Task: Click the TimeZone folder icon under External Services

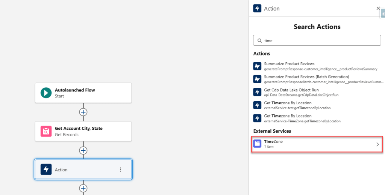Action: [257, 144]
